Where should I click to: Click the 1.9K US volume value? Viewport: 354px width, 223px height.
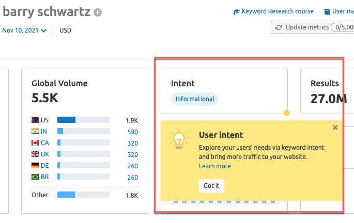(x=132, y=121)
